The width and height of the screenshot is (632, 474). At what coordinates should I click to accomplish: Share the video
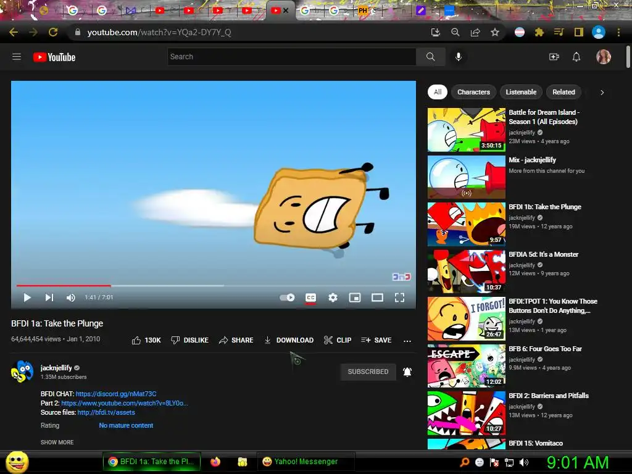[x=236, y=340]
